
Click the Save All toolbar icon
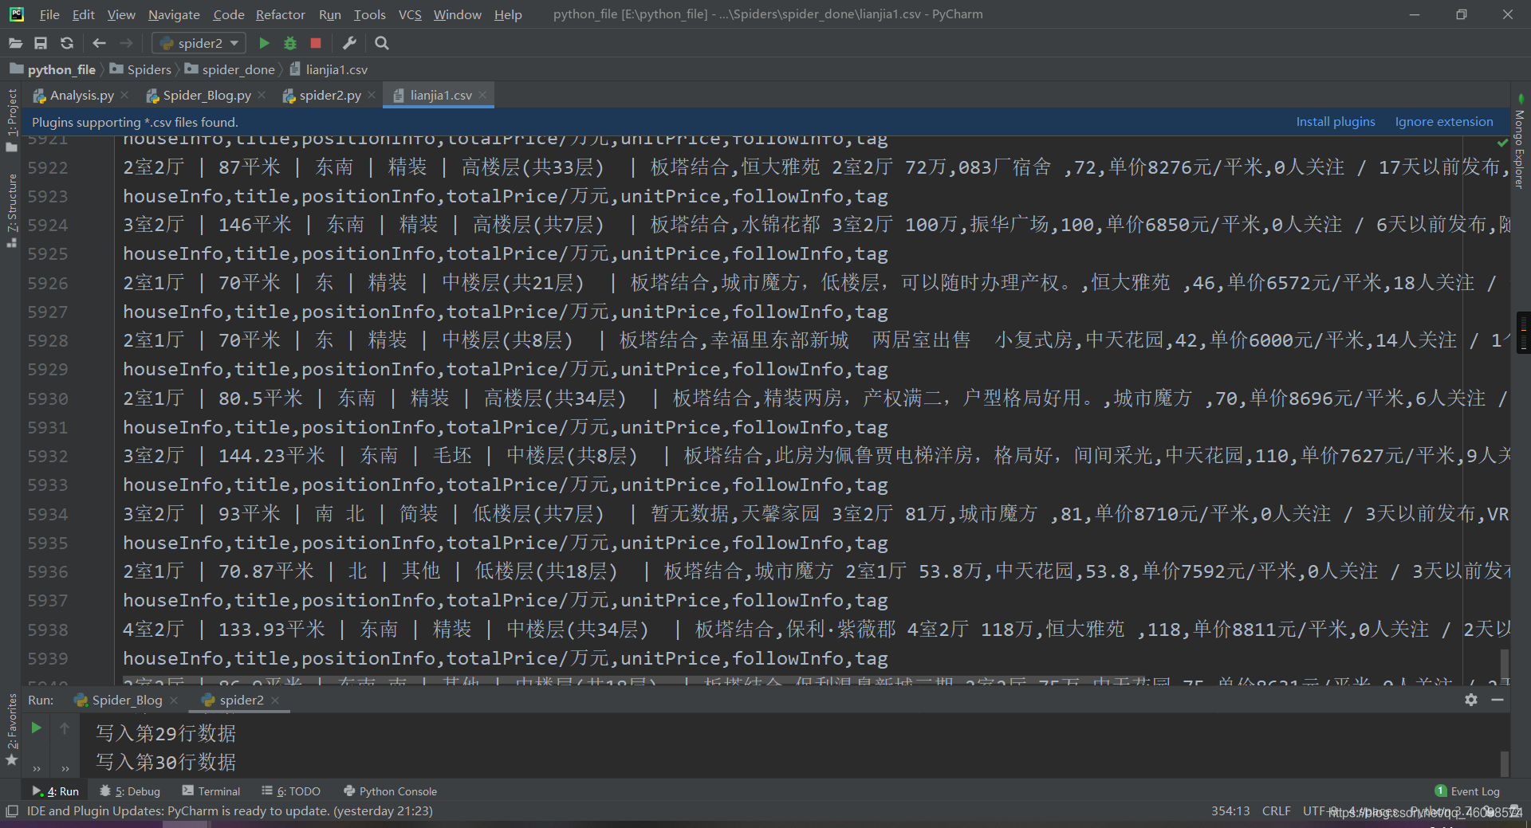pos(41,43)
